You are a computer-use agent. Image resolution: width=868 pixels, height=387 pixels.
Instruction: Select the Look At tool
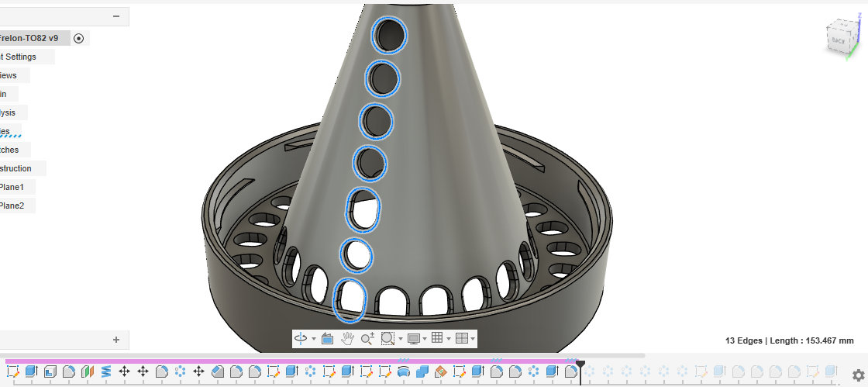(x=327, y=339)
